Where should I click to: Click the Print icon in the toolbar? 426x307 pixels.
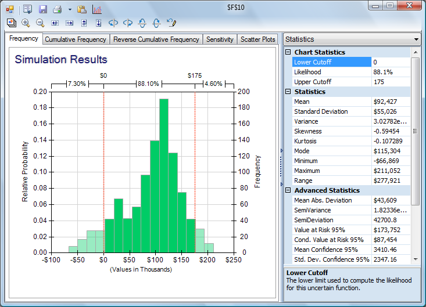click(57, 9)
